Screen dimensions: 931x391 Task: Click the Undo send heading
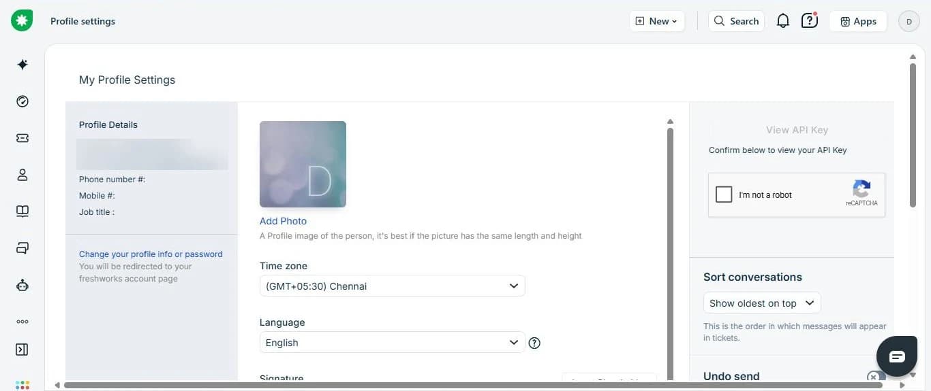coord(731,376)
